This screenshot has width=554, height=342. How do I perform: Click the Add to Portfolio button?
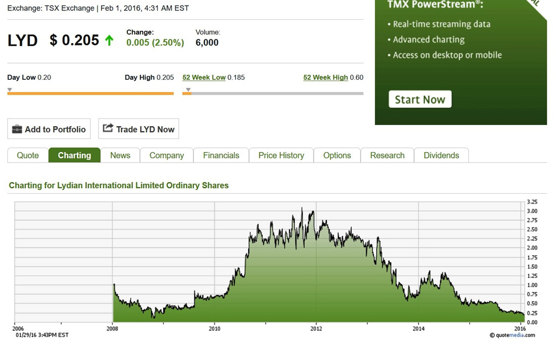click(x=49, y=129)
